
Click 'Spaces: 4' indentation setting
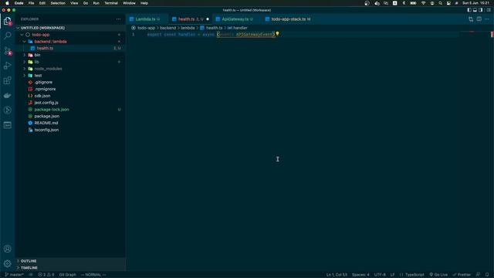pos(360,275)
